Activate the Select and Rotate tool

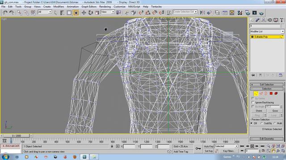click(91, 12)
